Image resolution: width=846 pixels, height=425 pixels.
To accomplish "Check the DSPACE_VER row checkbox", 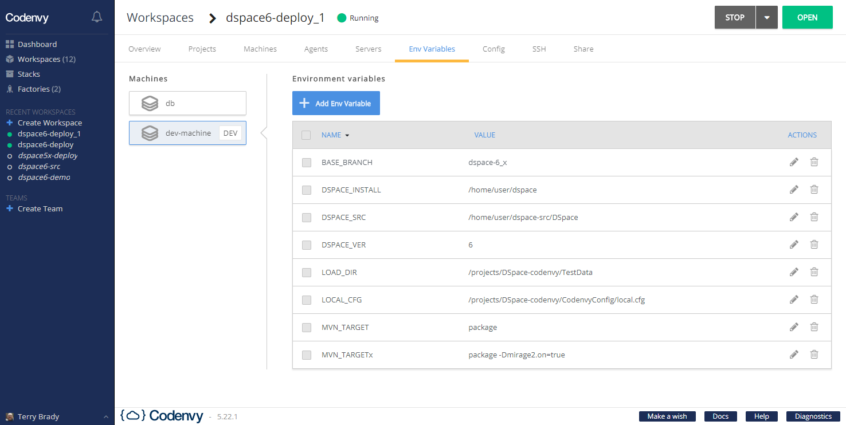I will 307,245.
